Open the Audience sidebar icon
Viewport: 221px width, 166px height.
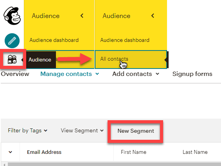tap(12, 60)
